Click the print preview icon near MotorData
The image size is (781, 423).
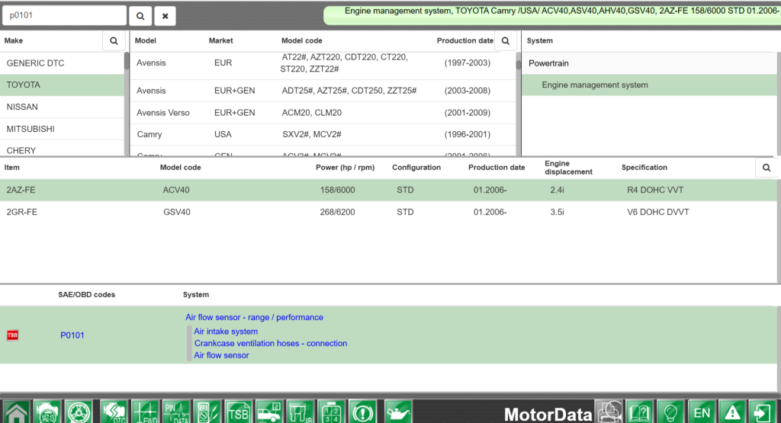coord(609,412)
